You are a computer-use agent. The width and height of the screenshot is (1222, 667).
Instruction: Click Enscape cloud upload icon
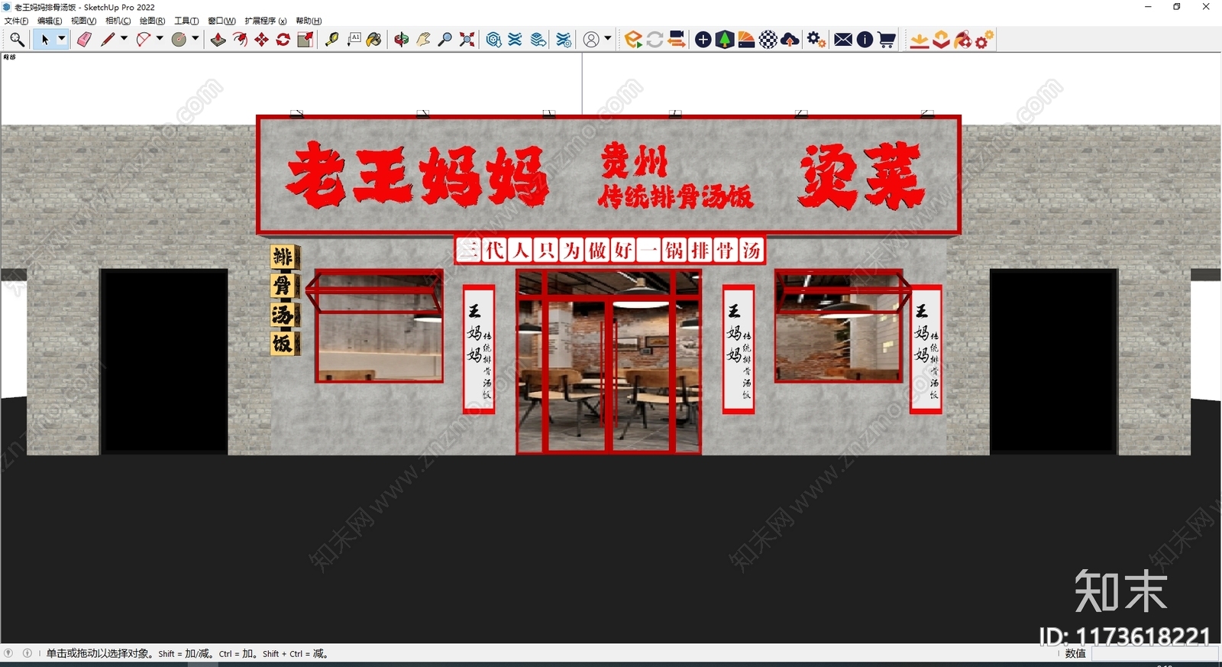click(790, 40)
